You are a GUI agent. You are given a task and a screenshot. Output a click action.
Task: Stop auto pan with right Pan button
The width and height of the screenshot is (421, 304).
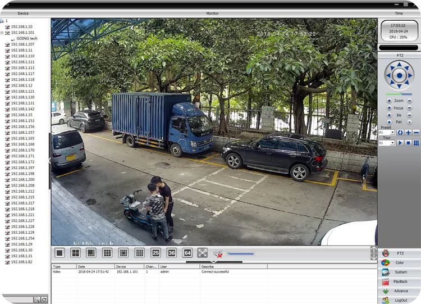point(409,122)
